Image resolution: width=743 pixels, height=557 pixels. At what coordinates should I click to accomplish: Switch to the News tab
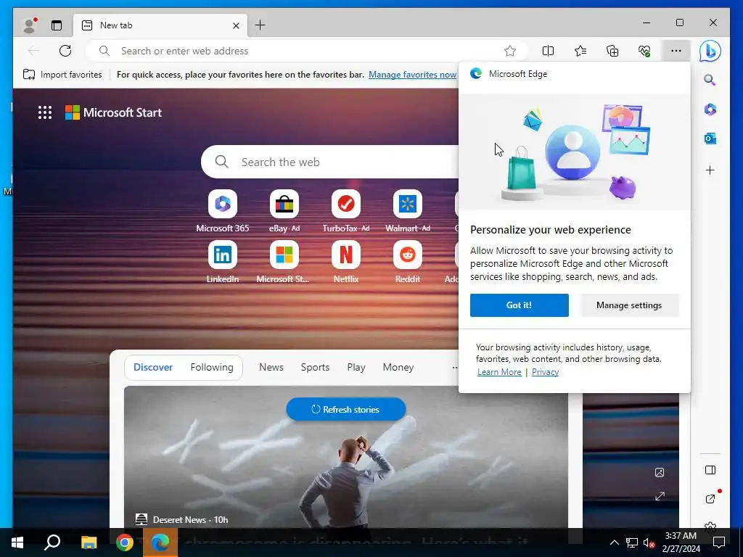[271, 367]
